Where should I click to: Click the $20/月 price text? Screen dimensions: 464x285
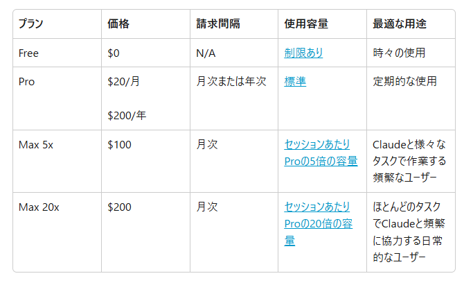[124, 81]
